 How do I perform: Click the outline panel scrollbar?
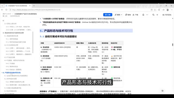click(33, 42)
